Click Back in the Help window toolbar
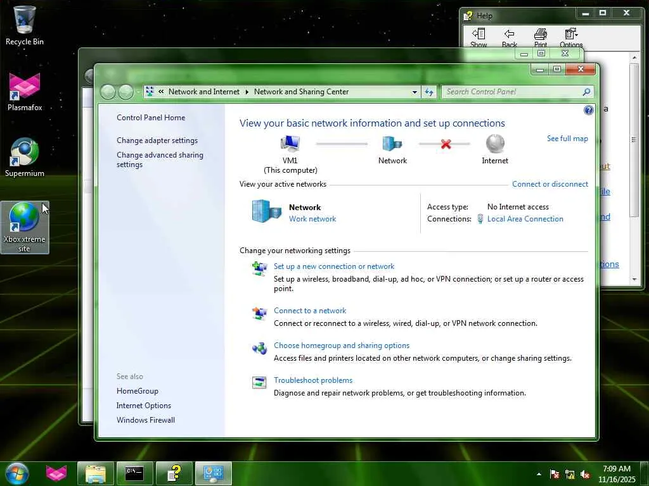 pyautogui.click(x=509, y=38)
